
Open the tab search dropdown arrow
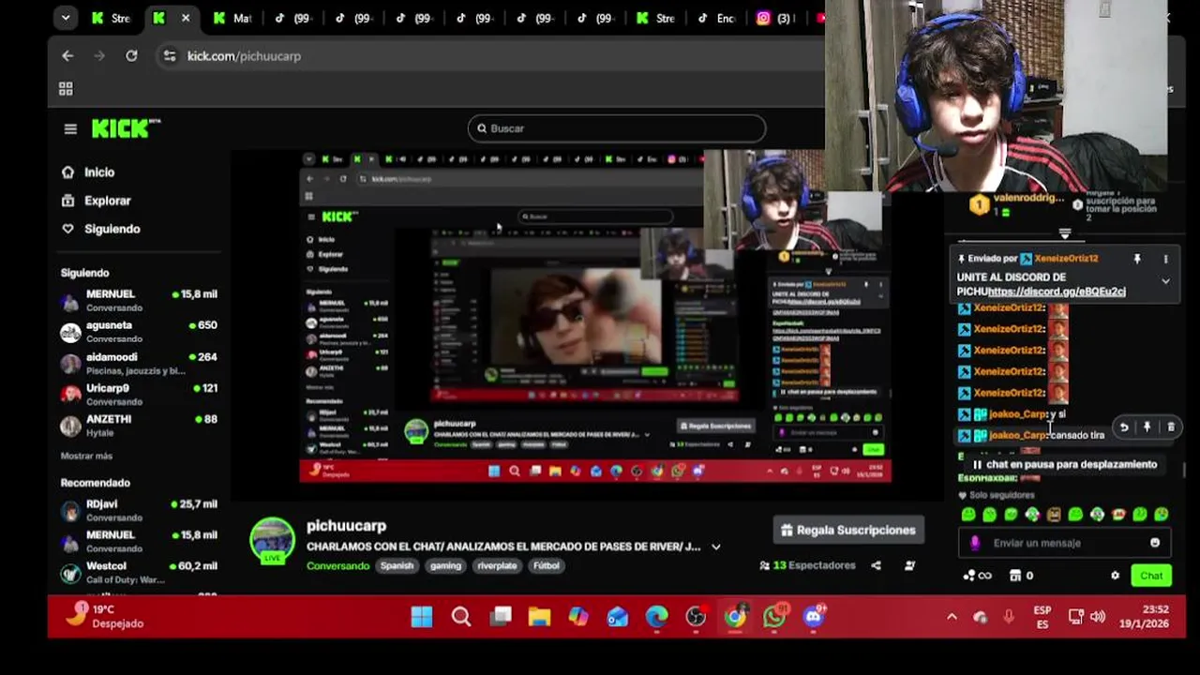click(x=65, y=18)
